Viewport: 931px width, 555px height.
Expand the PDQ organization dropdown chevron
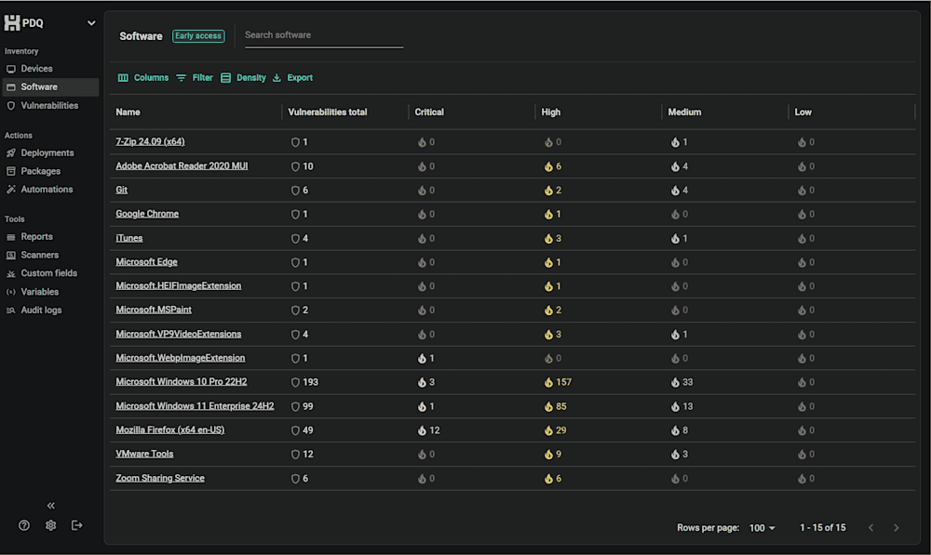coord(91,23)
